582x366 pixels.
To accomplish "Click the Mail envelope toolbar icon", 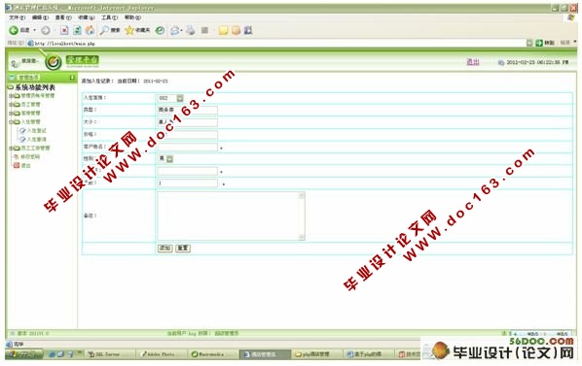I will [175, 30].
